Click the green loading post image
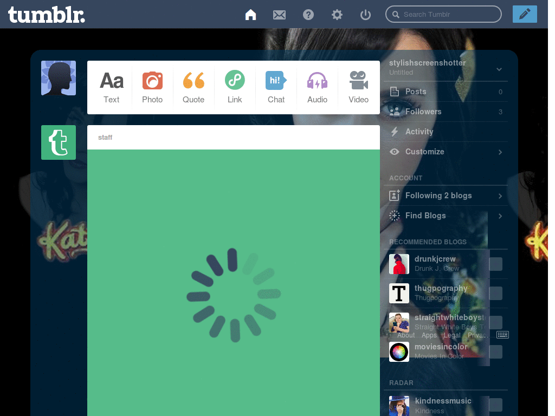The image size is (555, 416). click(234, 283)
